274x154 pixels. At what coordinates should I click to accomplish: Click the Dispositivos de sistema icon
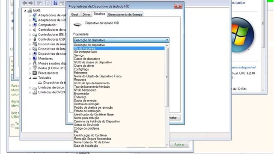pyautogui.click(x=35, y=54)
